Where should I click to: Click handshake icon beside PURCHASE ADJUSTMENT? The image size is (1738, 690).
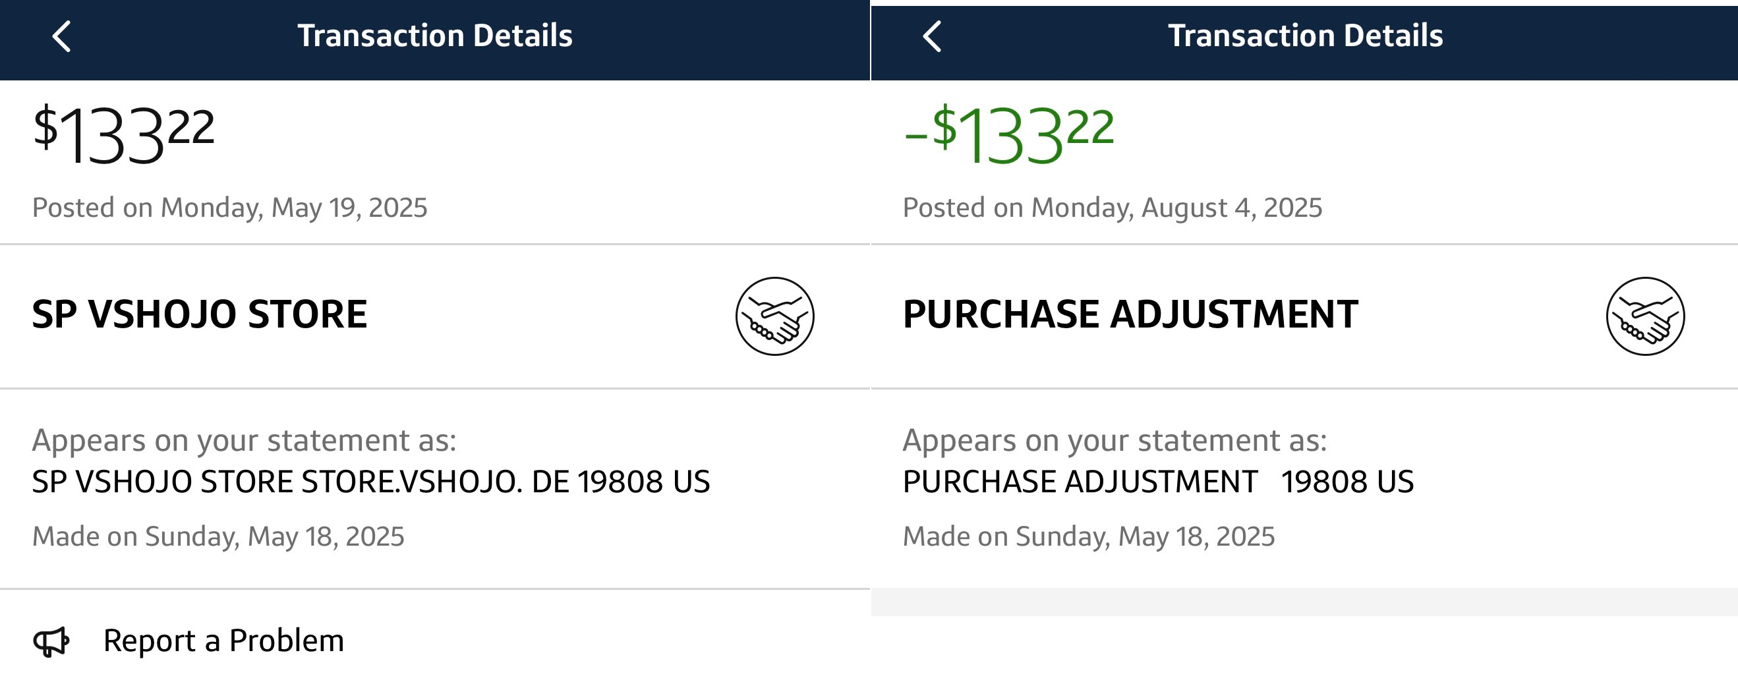click(1645, 316)
